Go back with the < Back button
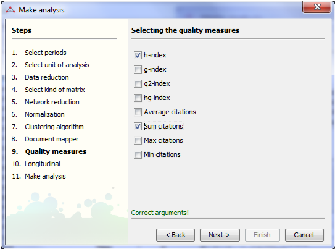Screen dimensions: 335x249 pyautogui.click(x=175, y=235)
